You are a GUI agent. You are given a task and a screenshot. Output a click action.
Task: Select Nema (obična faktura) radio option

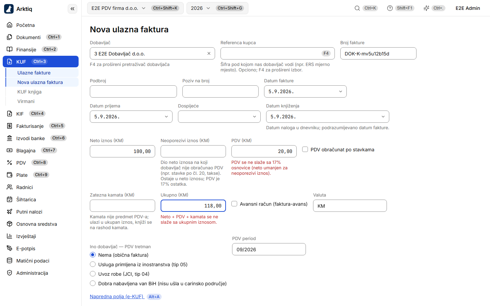pyautogui.click(x=93, y=255)
